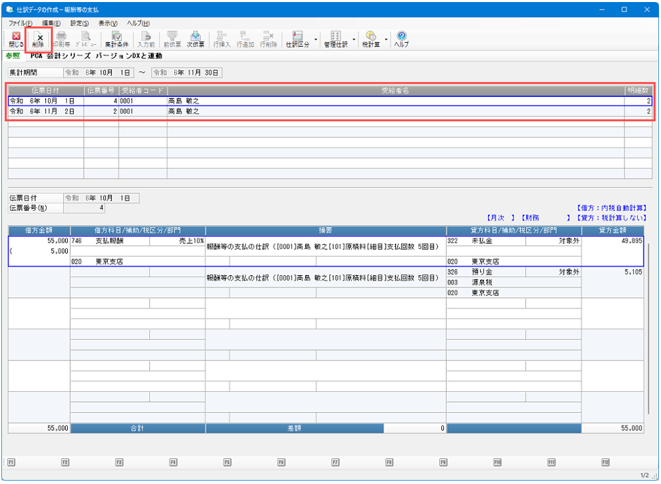Expand the 管理仕訳 dropdown arrow
This screenshot has height=484, width=661.
coord(354,39)
